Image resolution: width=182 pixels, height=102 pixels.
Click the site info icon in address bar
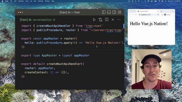[140, 15]
